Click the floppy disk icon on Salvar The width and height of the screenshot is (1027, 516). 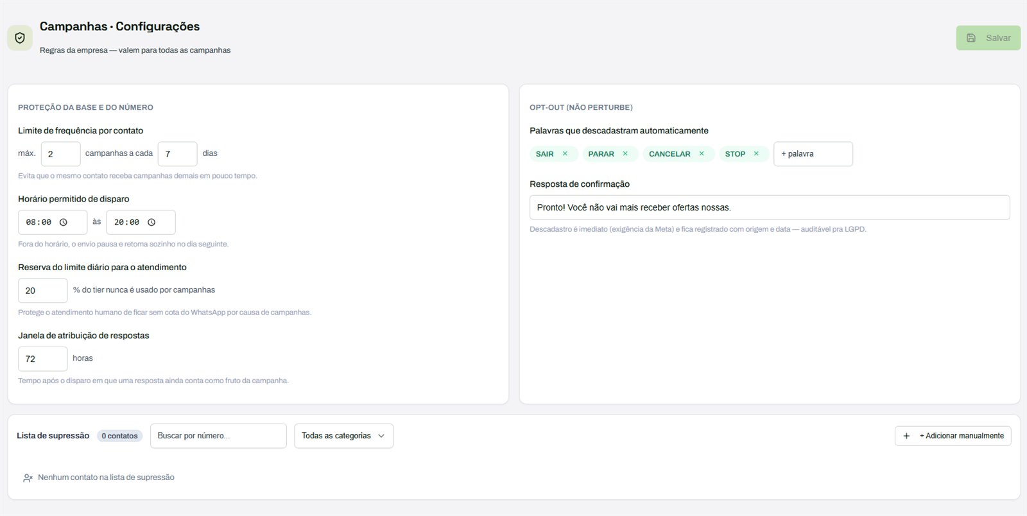coord(971,38)
